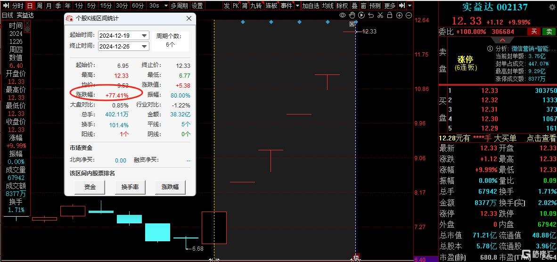Switch to 15分 minute chart
The height and width of the screenshot is (262, 557).
106,6
